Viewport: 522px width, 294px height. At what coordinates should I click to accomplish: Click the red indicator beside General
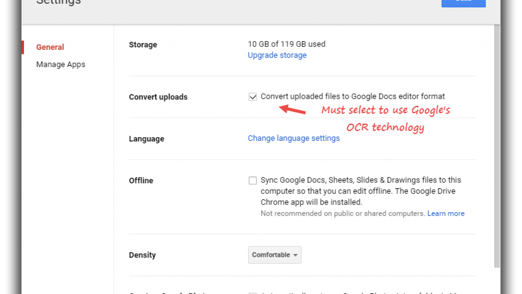[x=22, y=47]
